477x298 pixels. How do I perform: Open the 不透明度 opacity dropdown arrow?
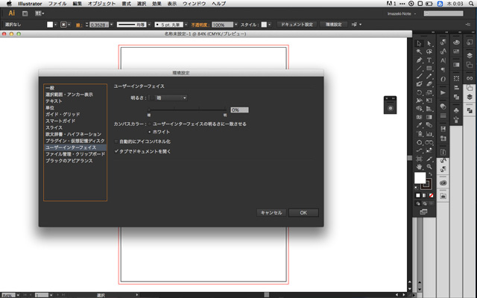(236, 25)
